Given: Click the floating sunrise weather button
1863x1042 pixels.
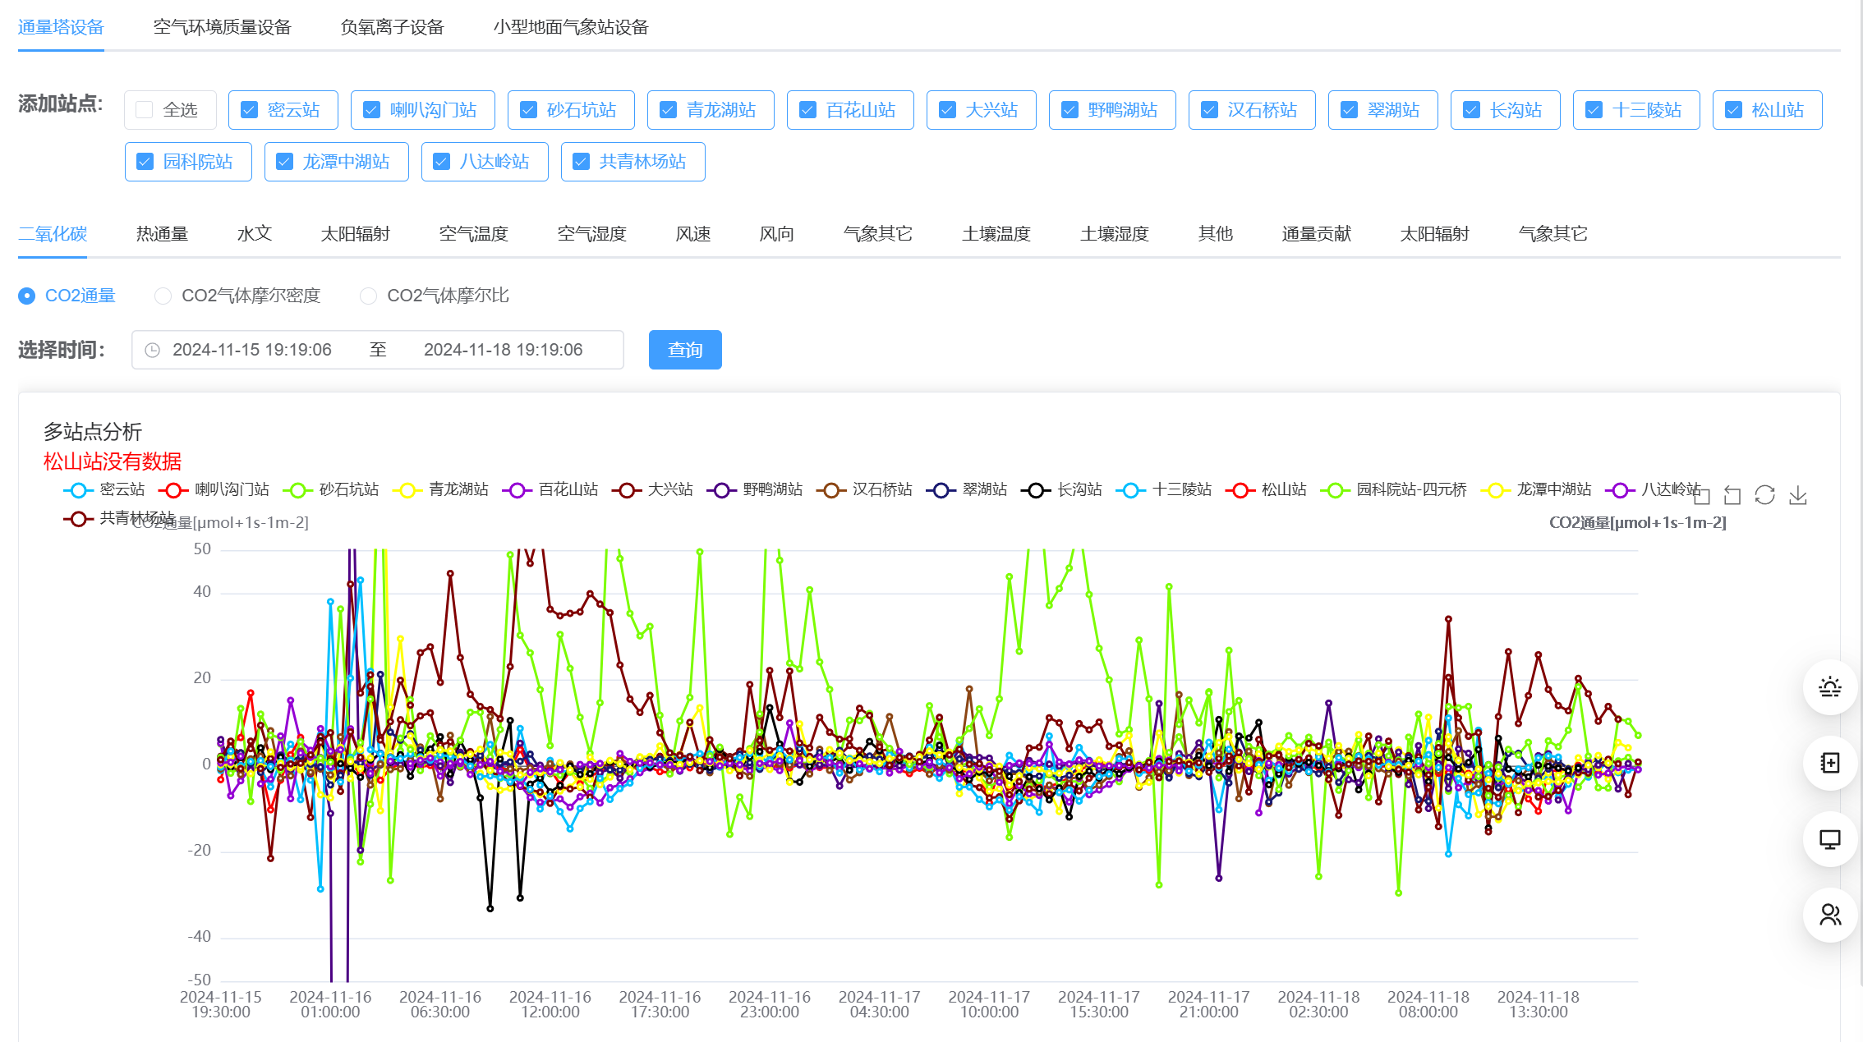Looking at the screenshot, I should click(x=1829, y=687).
